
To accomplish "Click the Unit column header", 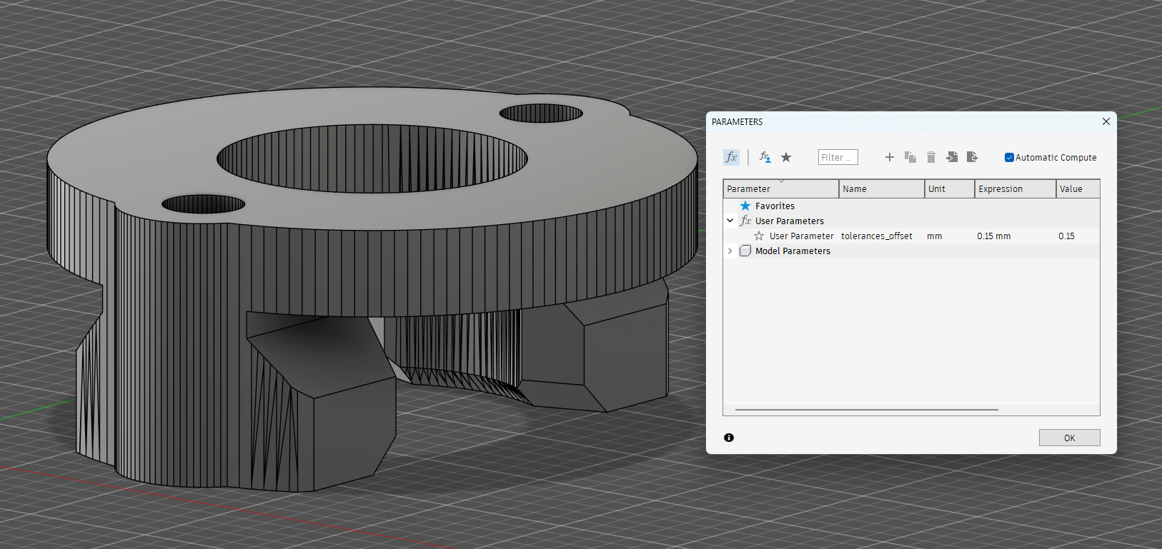I will tap(950, 188).
